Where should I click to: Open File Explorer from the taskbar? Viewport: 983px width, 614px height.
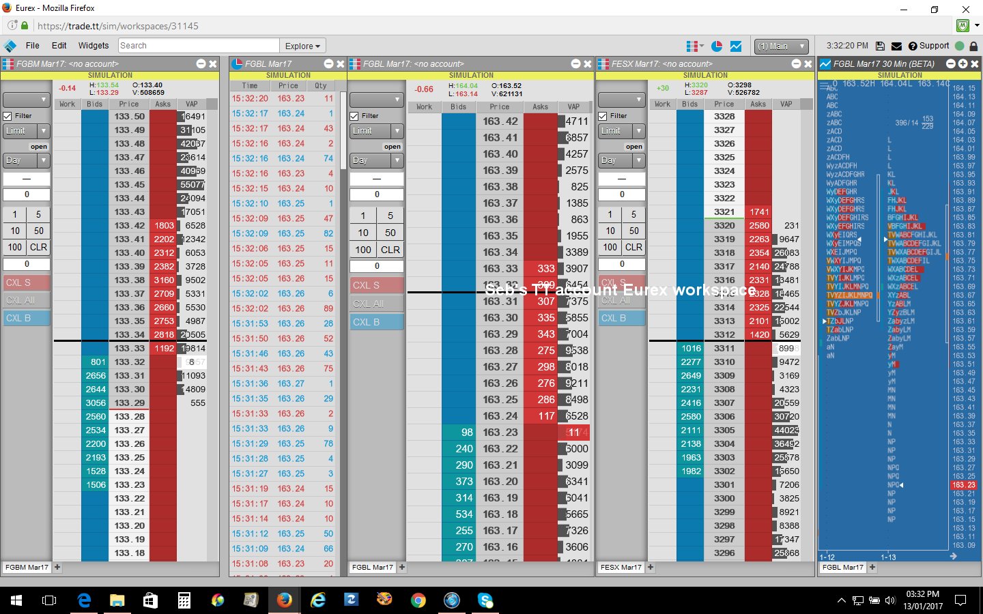[x=117, y=600]
